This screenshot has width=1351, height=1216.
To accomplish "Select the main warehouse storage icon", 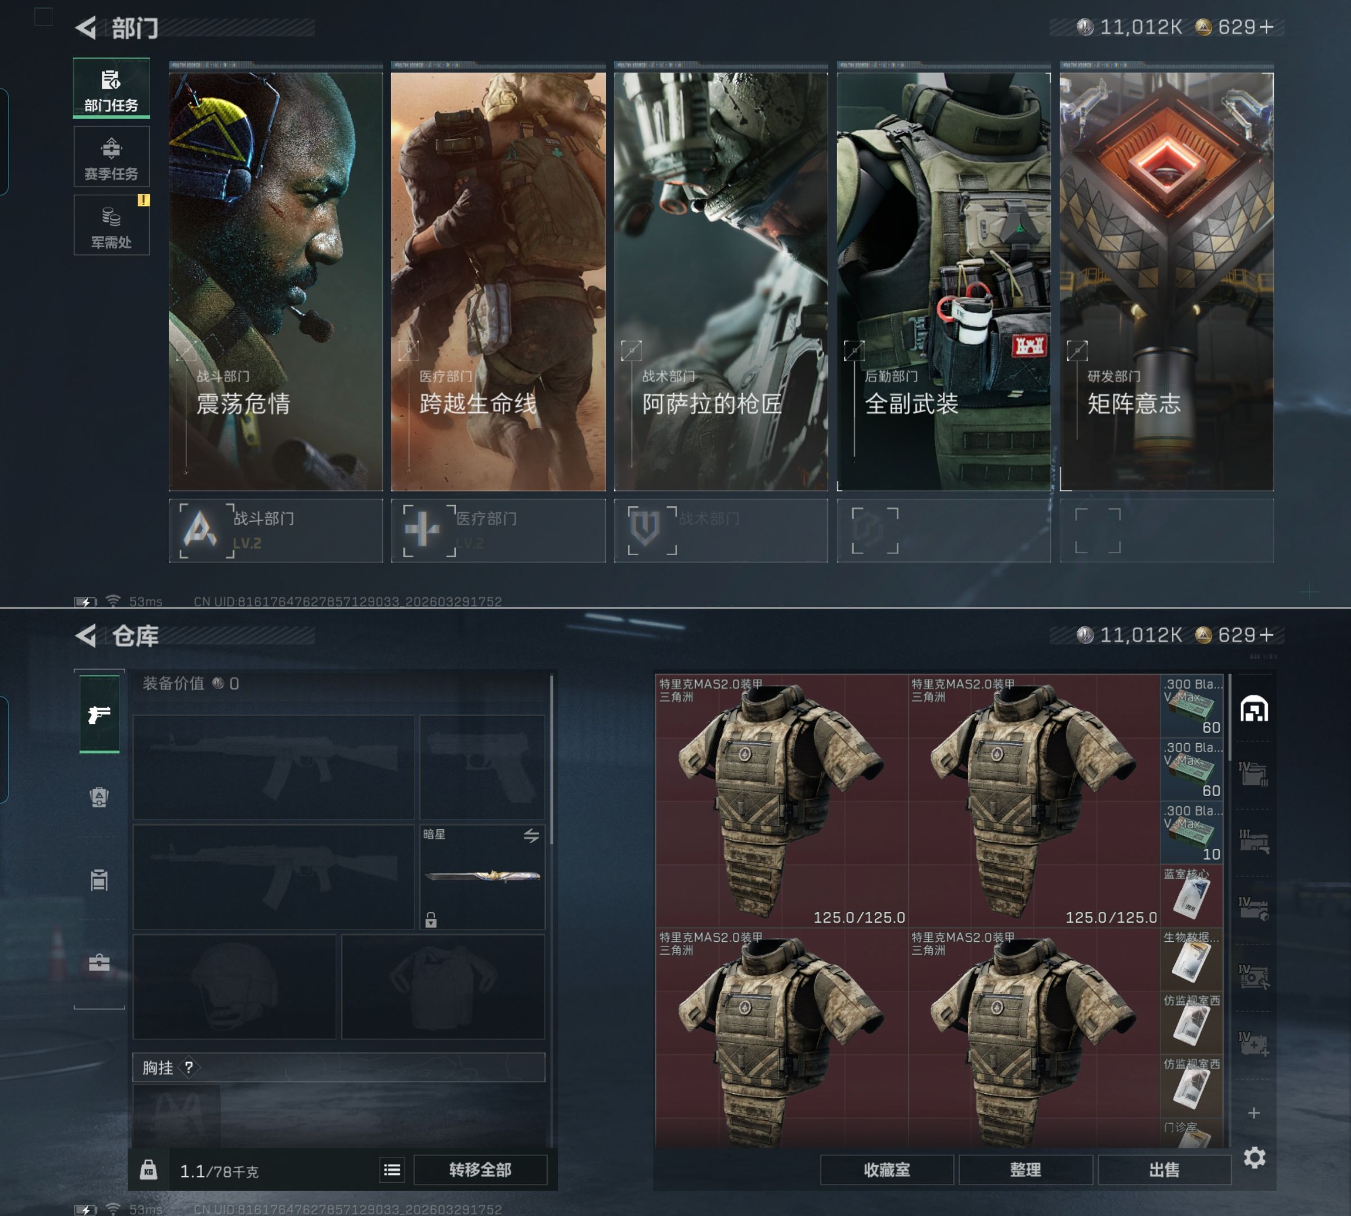I will coord(1254,709).
